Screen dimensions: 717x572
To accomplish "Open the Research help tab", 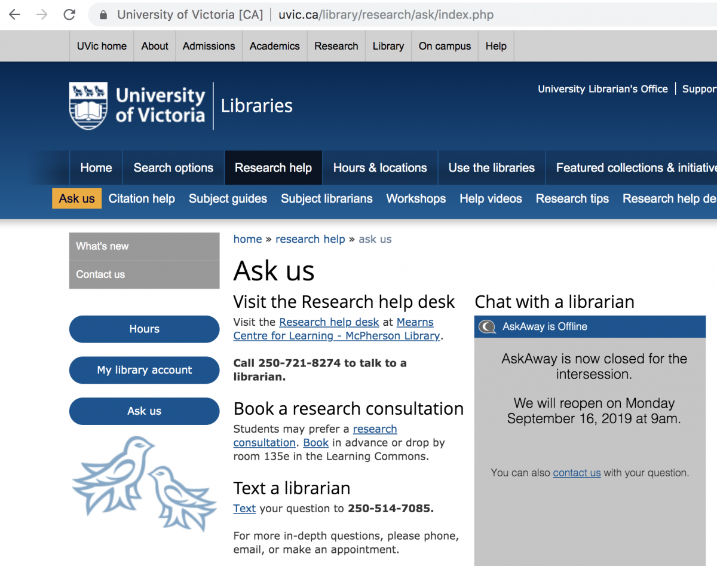I will 273,168.
